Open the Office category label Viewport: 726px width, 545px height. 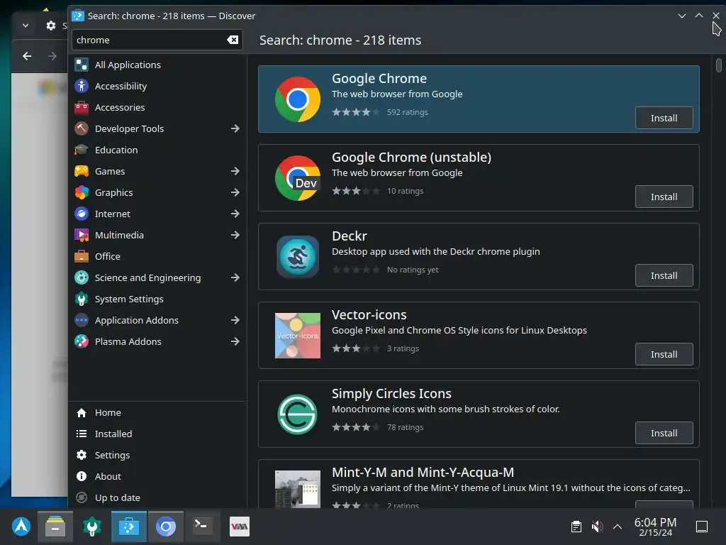108,257
